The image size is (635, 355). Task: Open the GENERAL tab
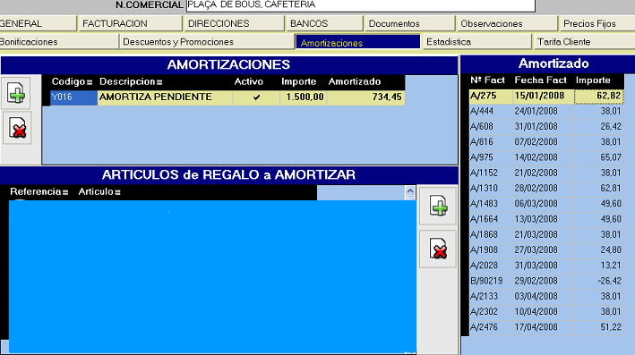coord(38,23)
